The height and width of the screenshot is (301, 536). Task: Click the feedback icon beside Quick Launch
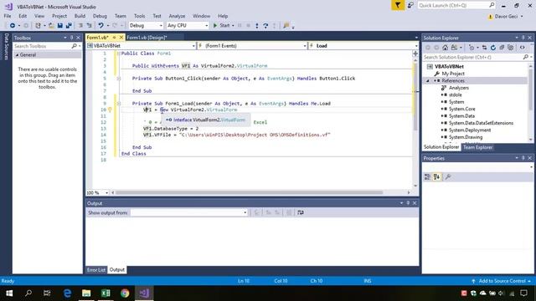click(x=410, y=5)
